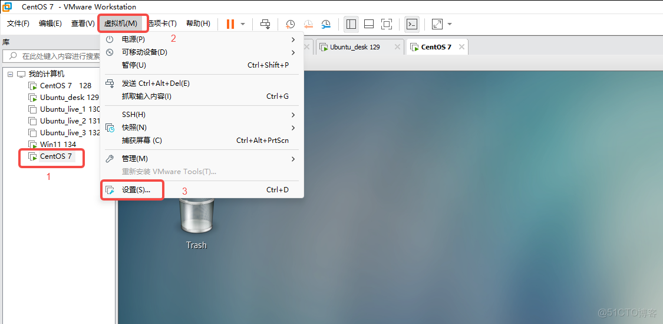The image size is (663, 324).
Task: Close the Ubuntu_desk 129 tab
Action: coord(397,47)
